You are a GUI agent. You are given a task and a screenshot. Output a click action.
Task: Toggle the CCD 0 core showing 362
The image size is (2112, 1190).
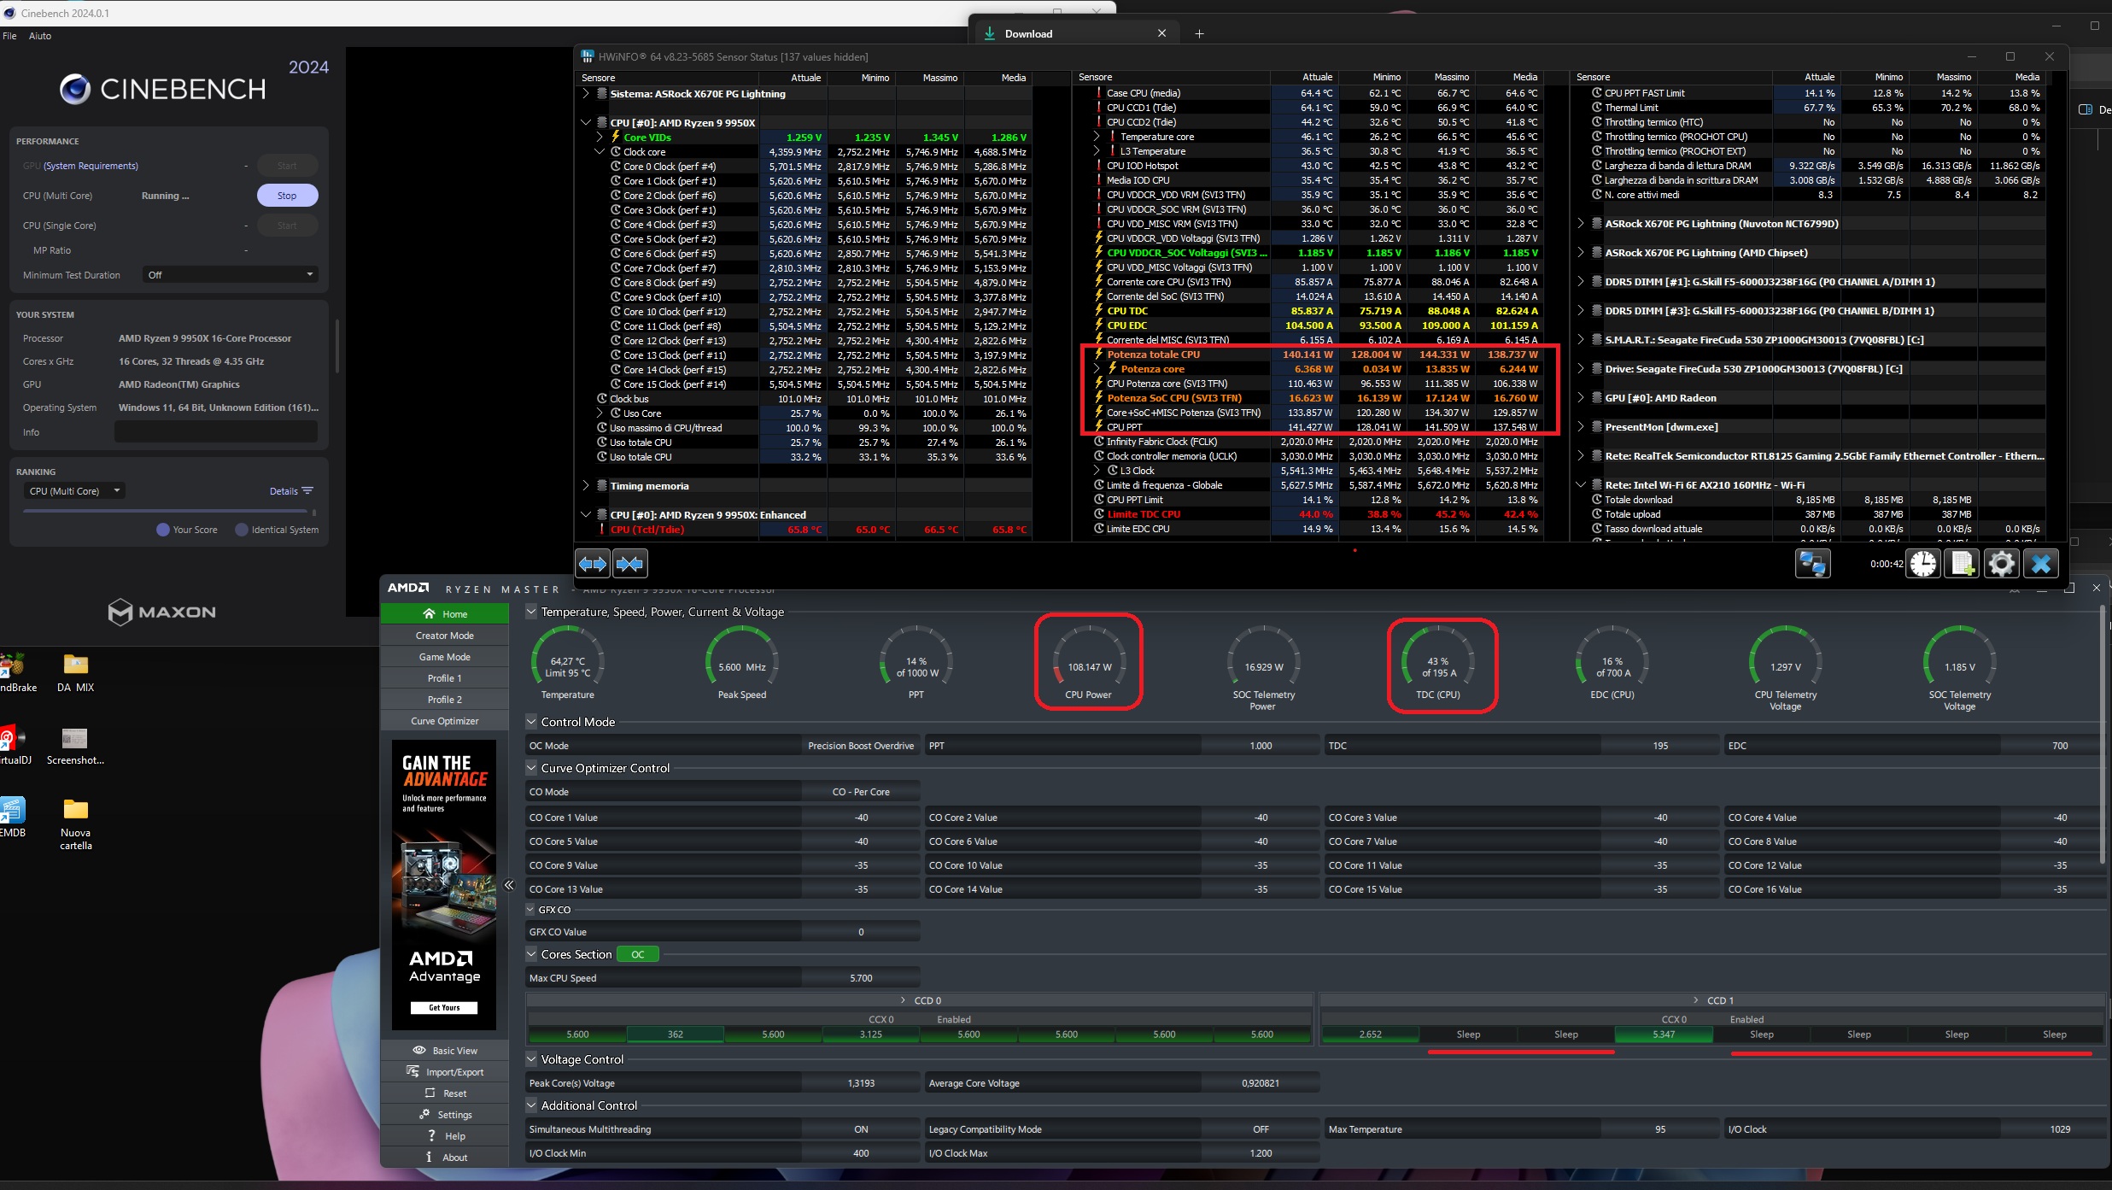click(x=675, y=1035)
